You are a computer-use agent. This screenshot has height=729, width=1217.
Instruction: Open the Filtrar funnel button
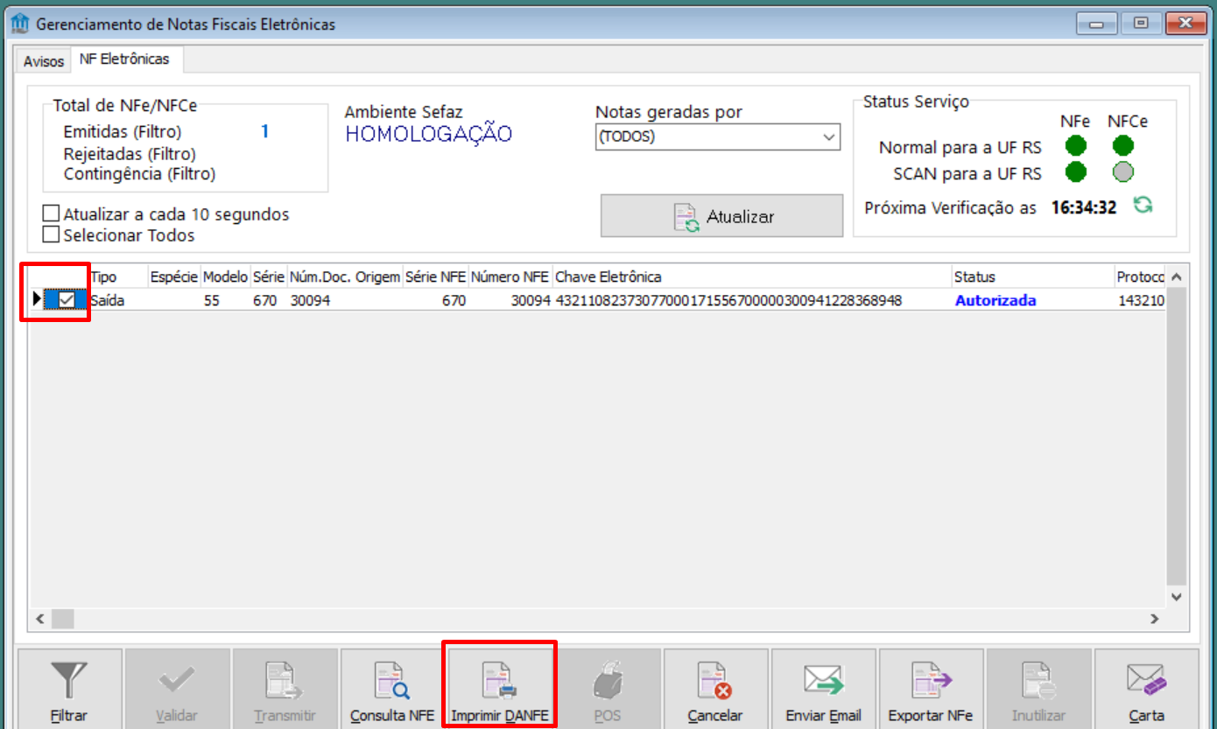[x=69, y=689]
